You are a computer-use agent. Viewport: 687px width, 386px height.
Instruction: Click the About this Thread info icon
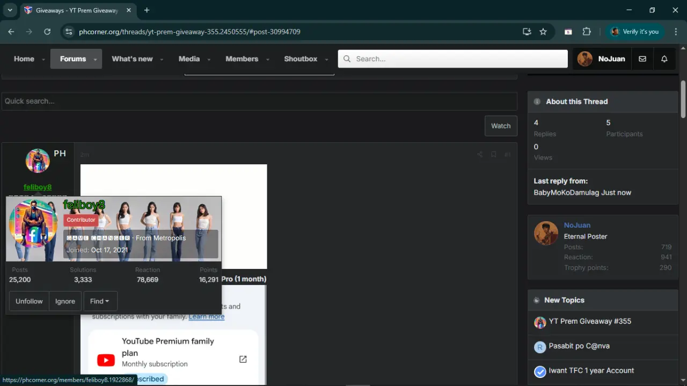[537, 101]
